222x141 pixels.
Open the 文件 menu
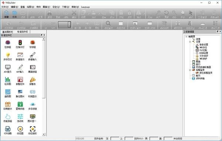tap(5, 7)
